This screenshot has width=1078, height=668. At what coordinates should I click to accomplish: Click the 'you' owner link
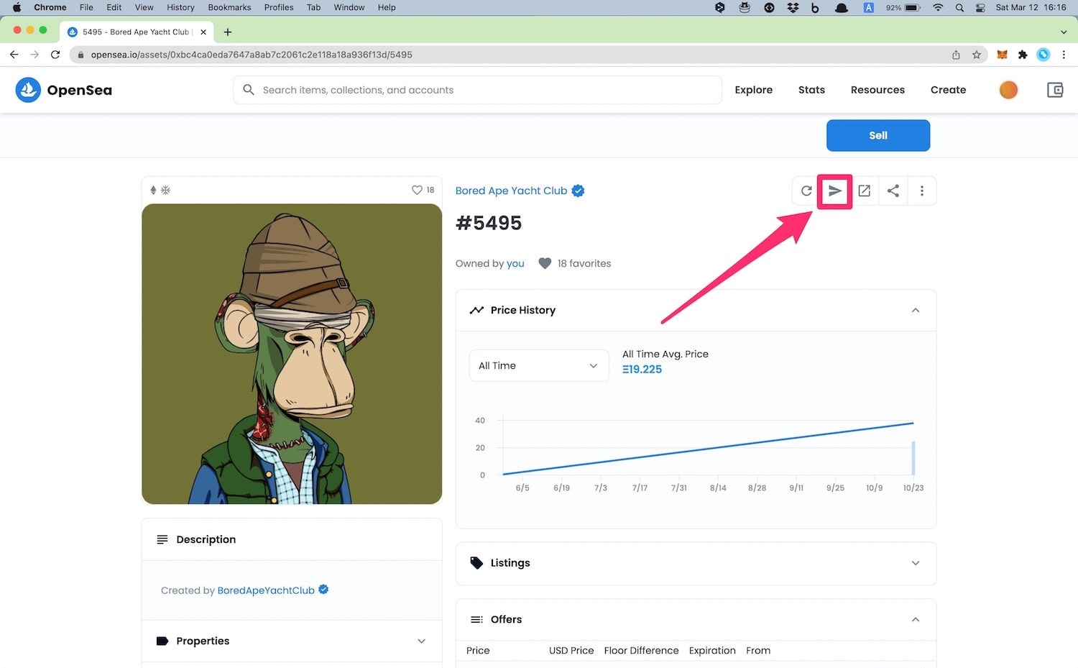coord(515,263)
